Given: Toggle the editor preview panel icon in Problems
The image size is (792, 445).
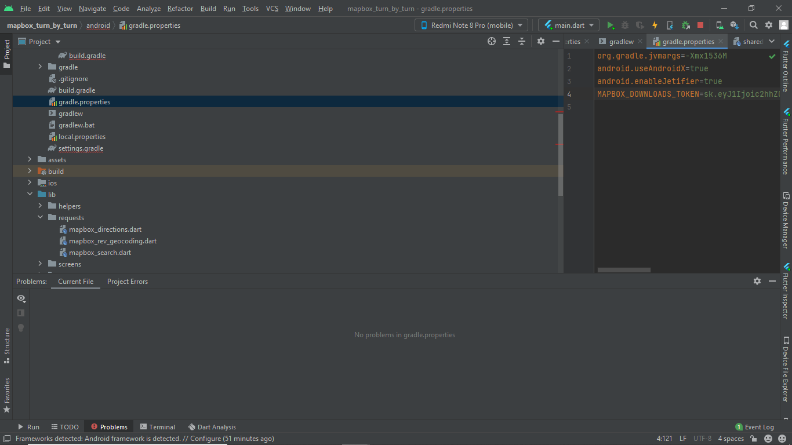Looking at the screenshot, I should [21, 313].
